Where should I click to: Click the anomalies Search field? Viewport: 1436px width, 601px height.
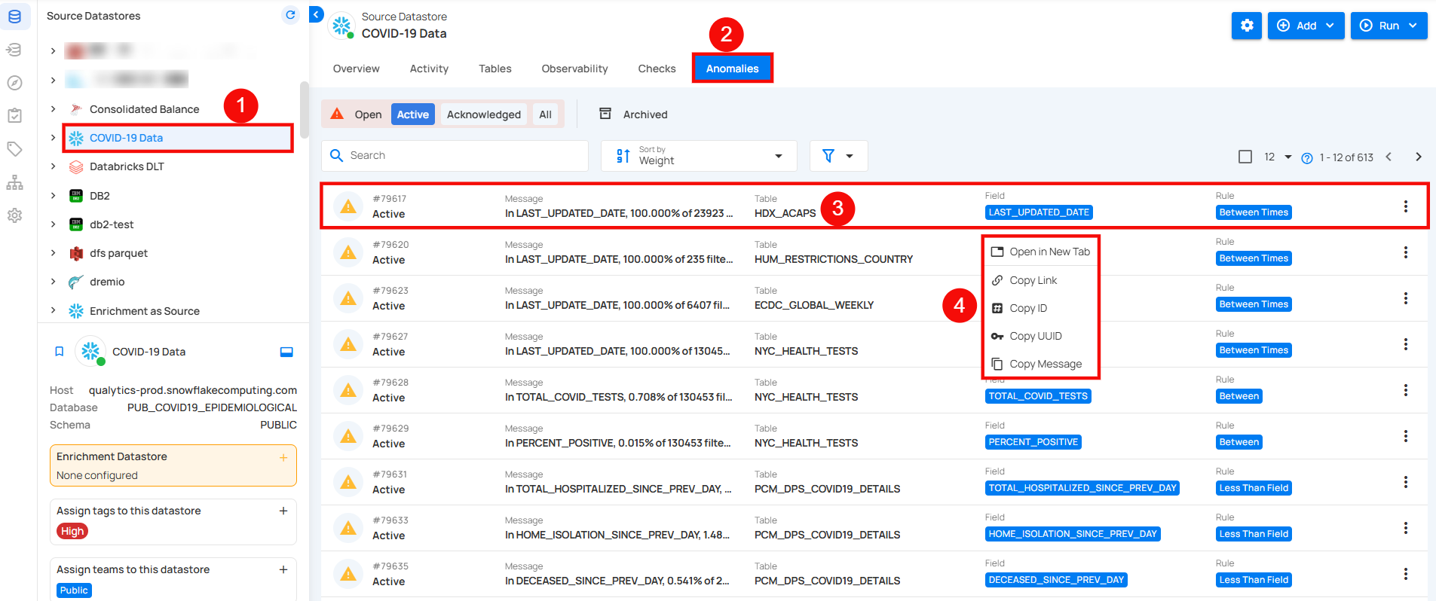tap(455, 156)
